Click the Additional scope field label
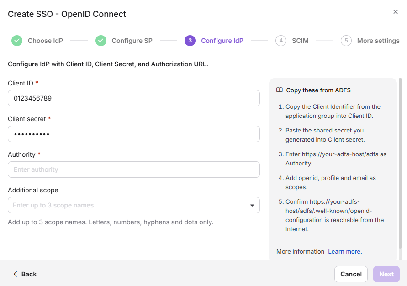This screenshot has width=407, height=286. [x=33, y=190]
